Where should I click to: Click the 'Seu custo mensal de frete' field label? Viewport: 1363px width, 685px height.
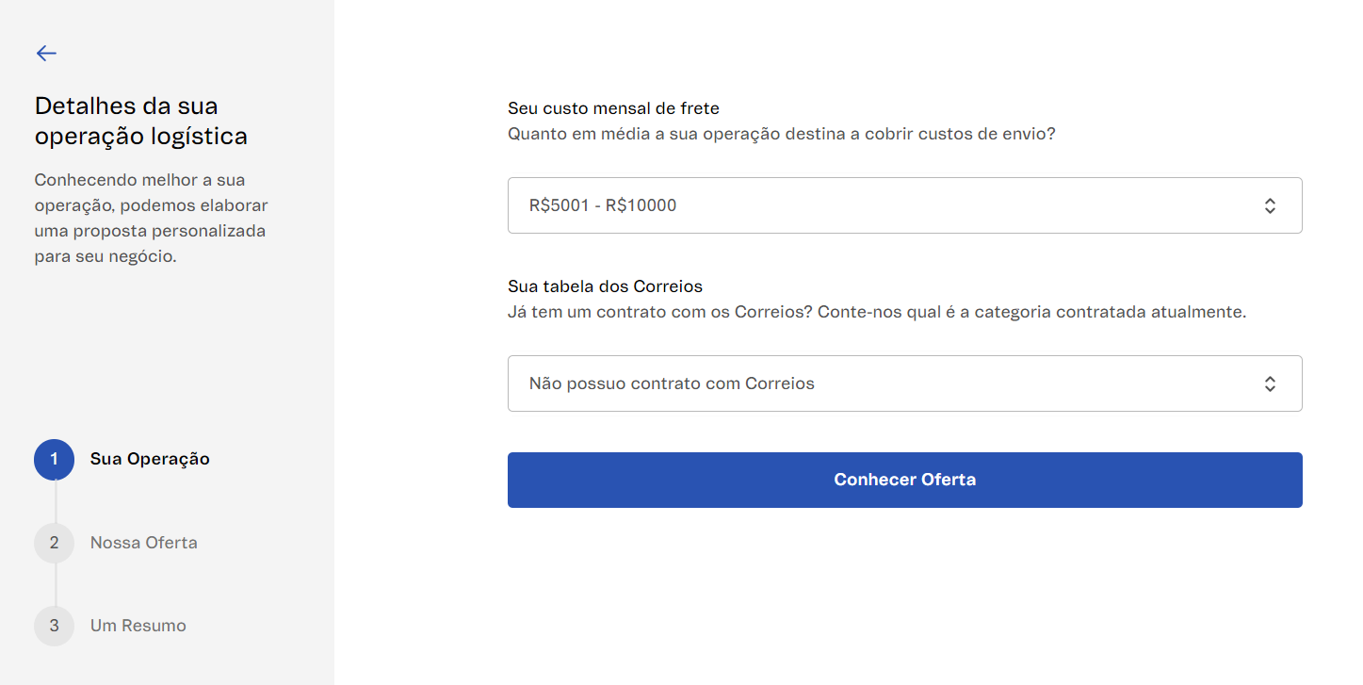point(613,108)
